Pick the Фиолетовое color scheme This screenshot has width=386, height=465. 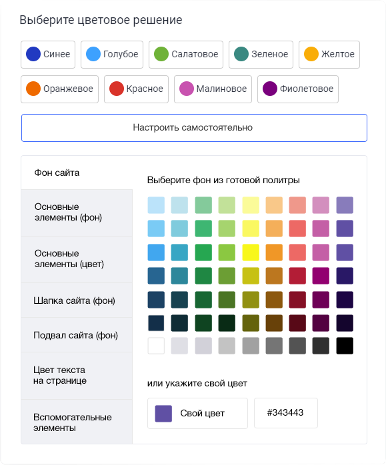coord(297,89)
